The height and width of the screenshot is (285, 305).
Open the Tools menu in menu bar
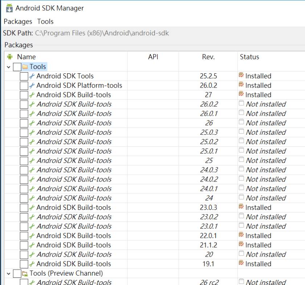[45, 21]
